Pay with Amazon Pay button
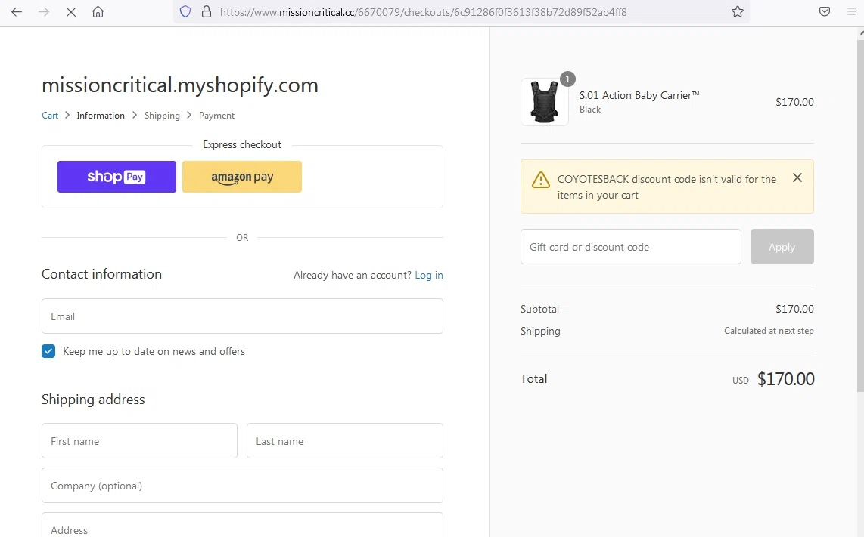The image size is (864, 537). click(242, 177)
